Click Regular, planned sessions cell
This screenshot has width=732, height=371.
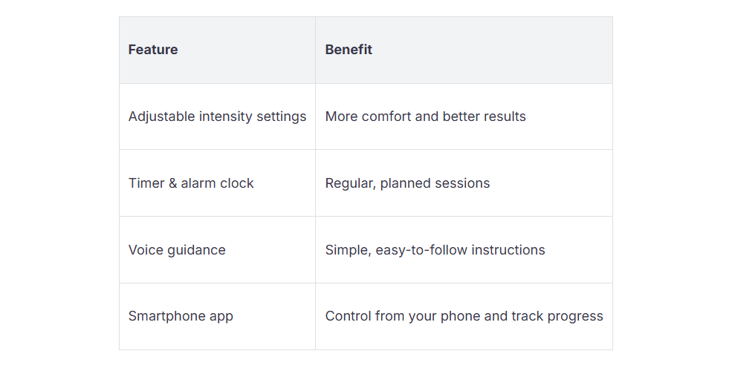click(464, 183)
